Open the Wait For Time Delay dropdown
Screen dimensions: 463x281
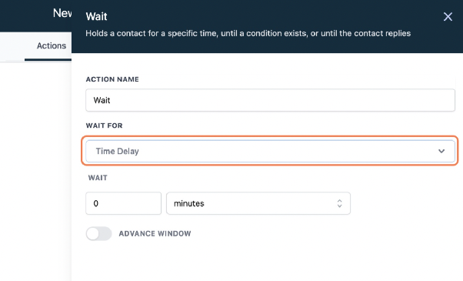point(270,152)
